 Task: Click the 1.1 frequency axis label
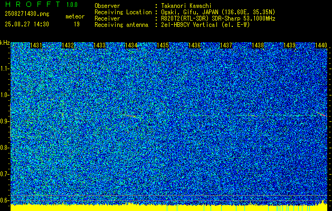pyautogui.click(x=4, y=69)
